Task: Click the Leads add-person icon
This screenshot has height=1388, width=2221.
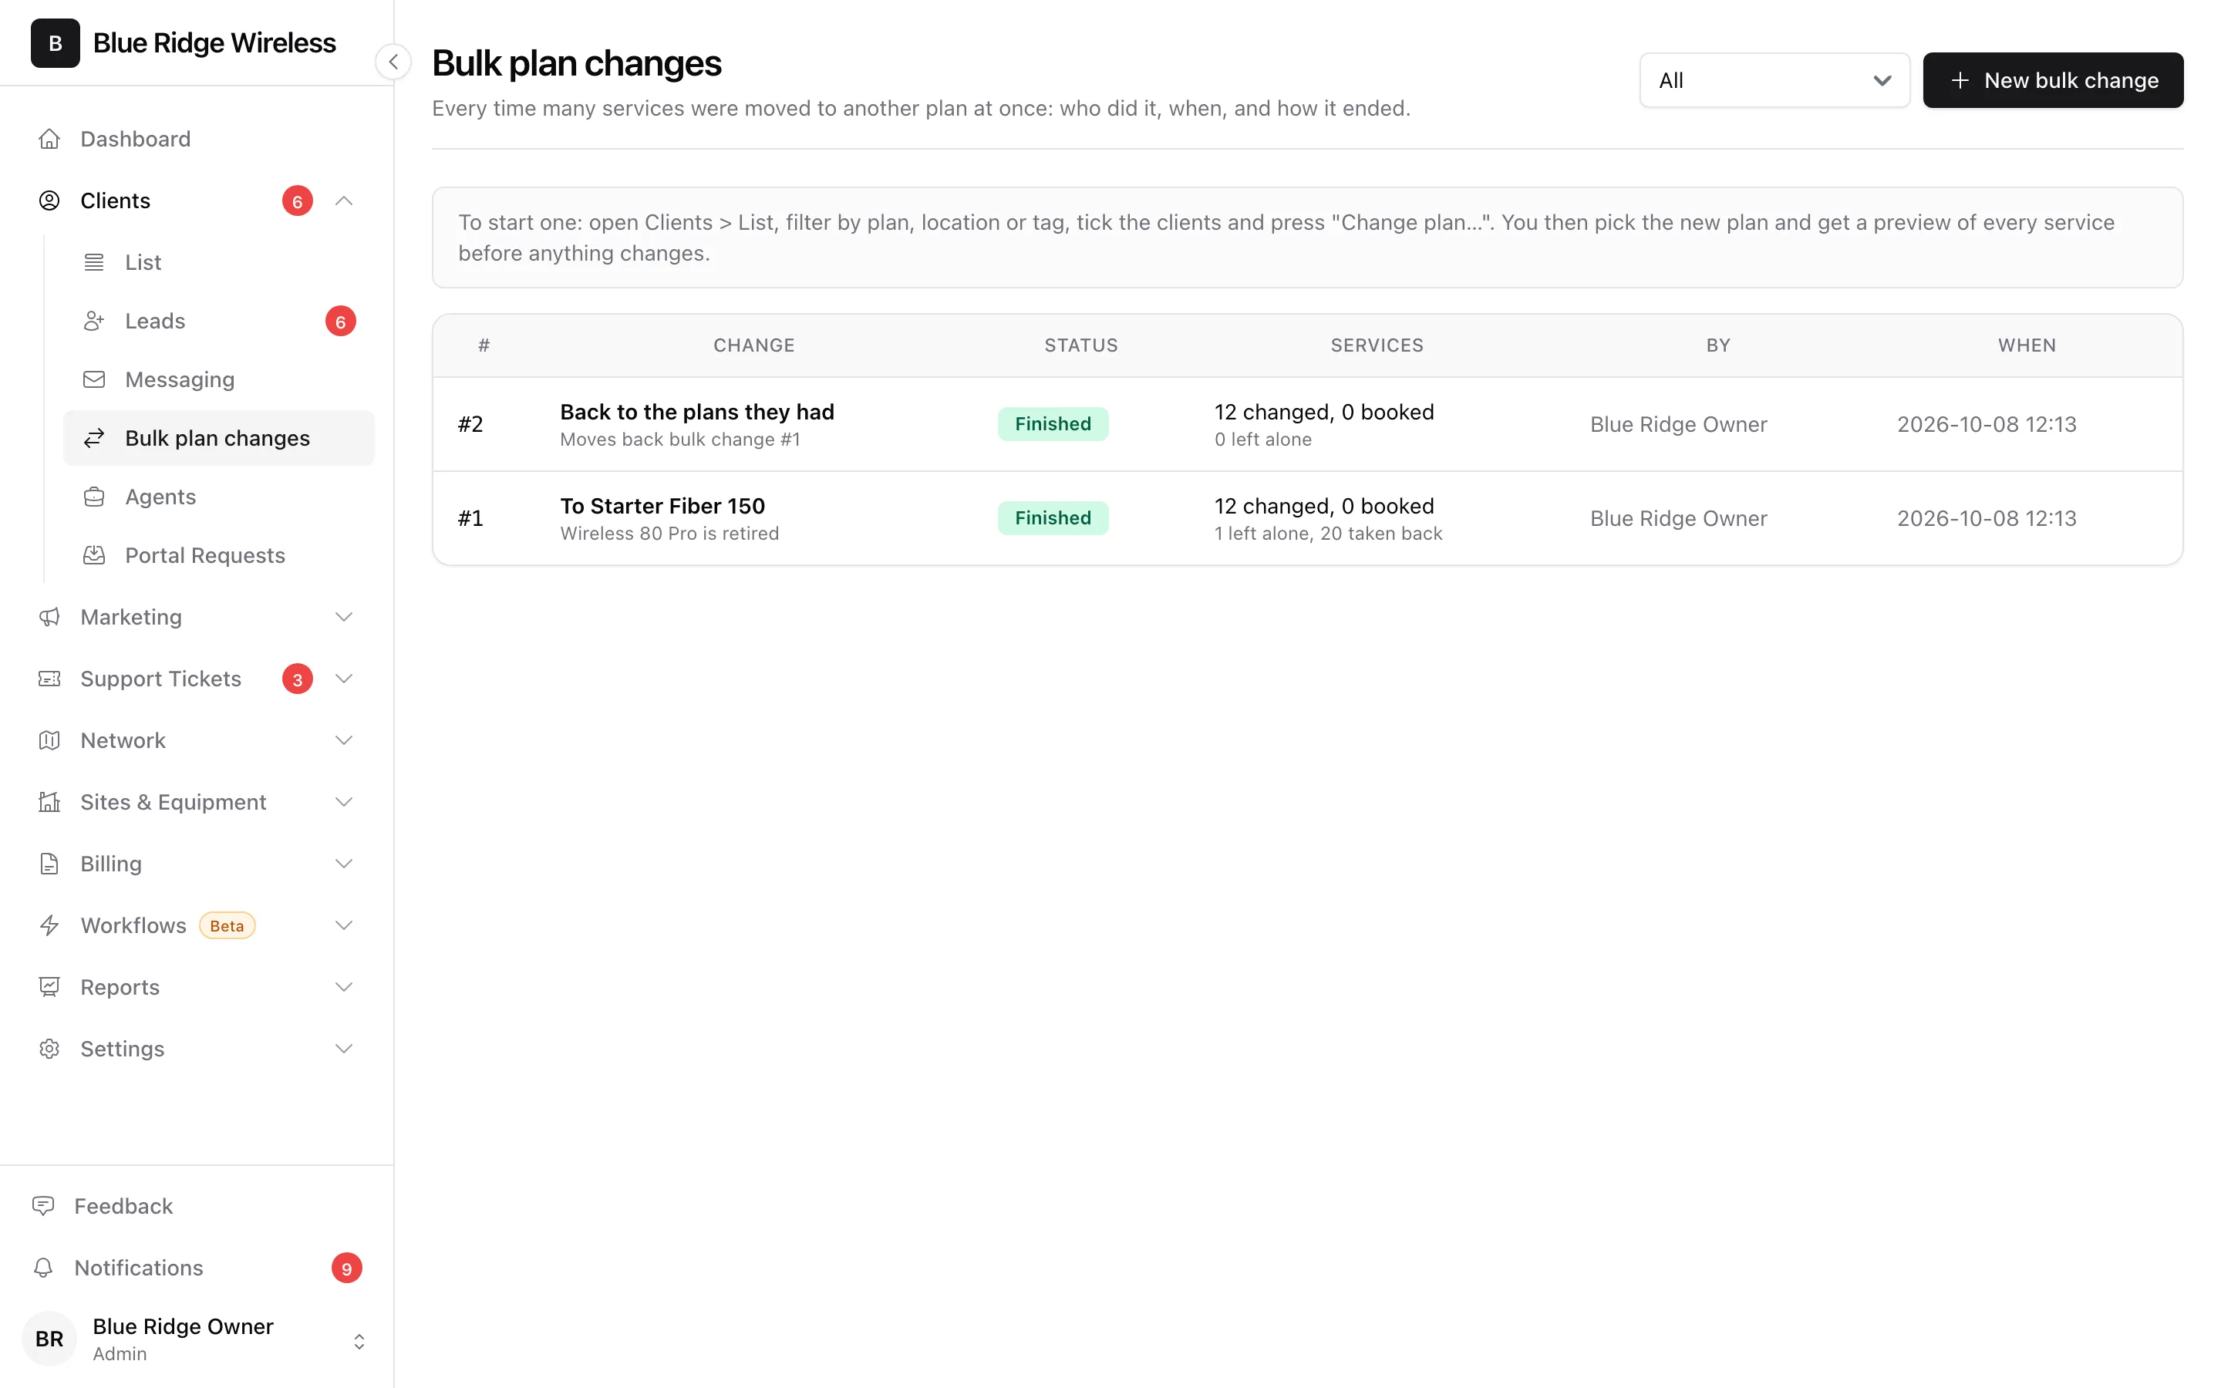Action: [93, 322]
